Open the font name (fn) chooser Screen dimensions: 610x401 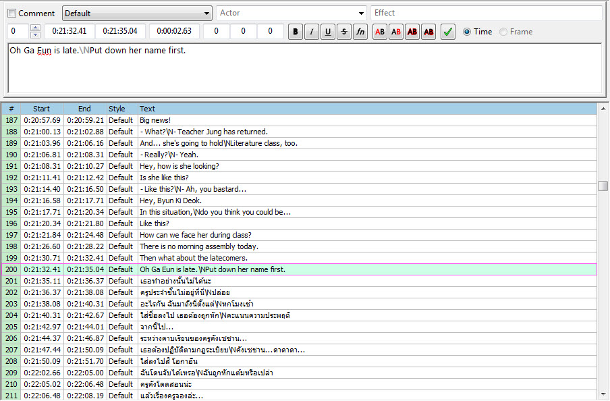(360, 32)
